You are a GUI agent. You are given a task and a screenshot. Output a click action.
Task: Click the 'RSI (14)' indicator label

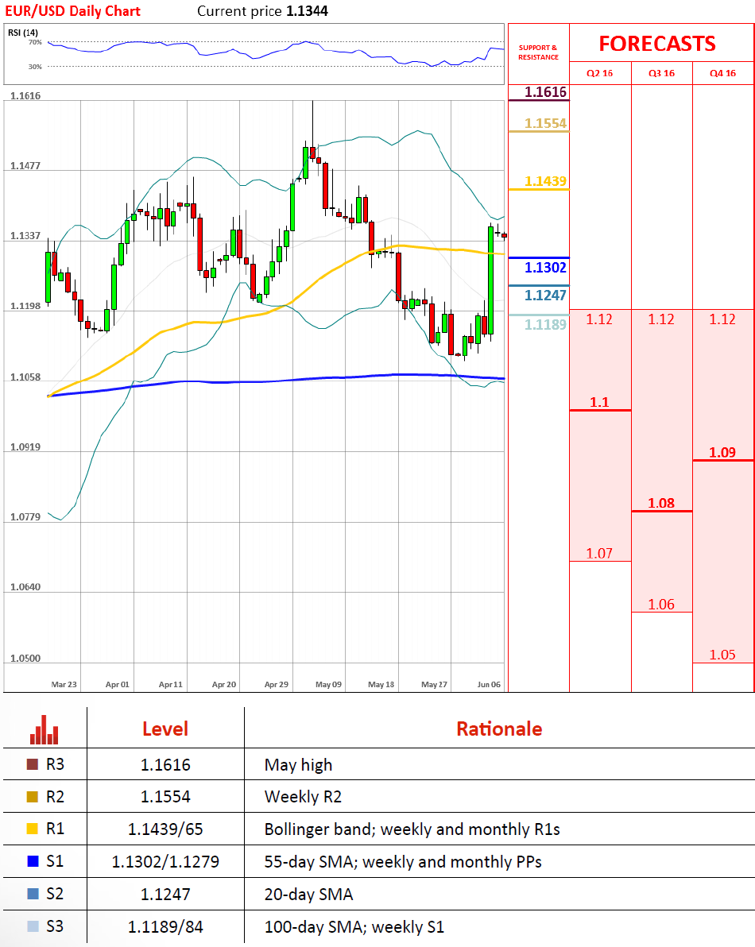23,33
